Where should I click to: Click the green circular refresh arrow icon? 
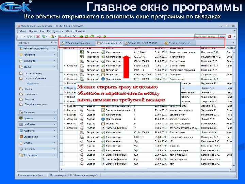(x=92, y=36)
